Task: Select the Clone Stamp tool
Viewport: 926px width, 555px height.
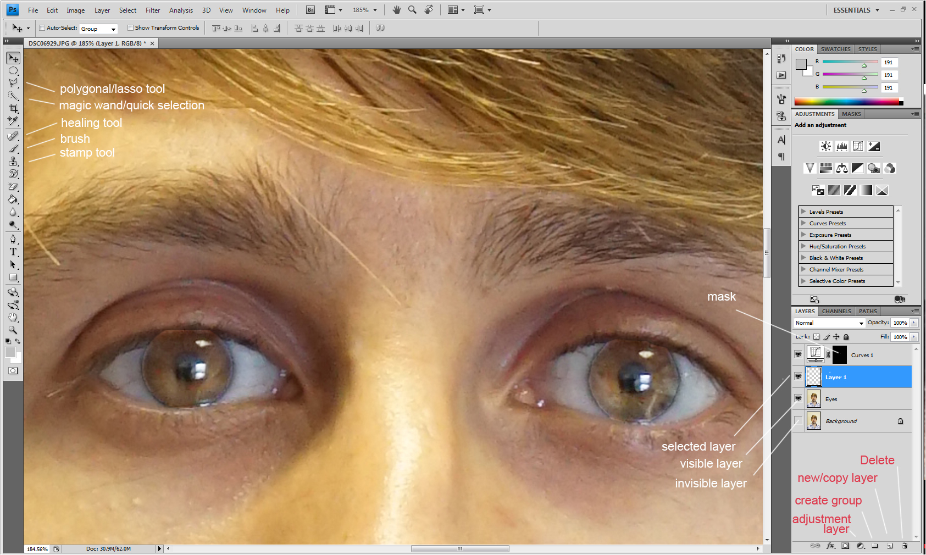Action: pyautogui.click(x=13, y=161)
